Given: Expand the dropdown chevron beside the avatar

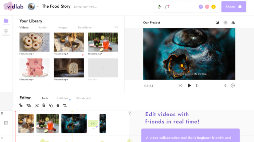Looking at the screenshot, I should (x=37, y=7).
